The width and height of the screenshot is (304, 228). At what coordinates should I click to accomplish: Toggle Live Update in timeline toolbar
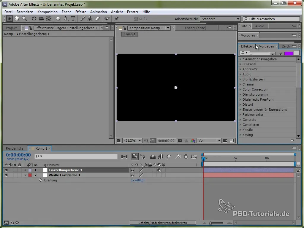(x=135, y=157)
